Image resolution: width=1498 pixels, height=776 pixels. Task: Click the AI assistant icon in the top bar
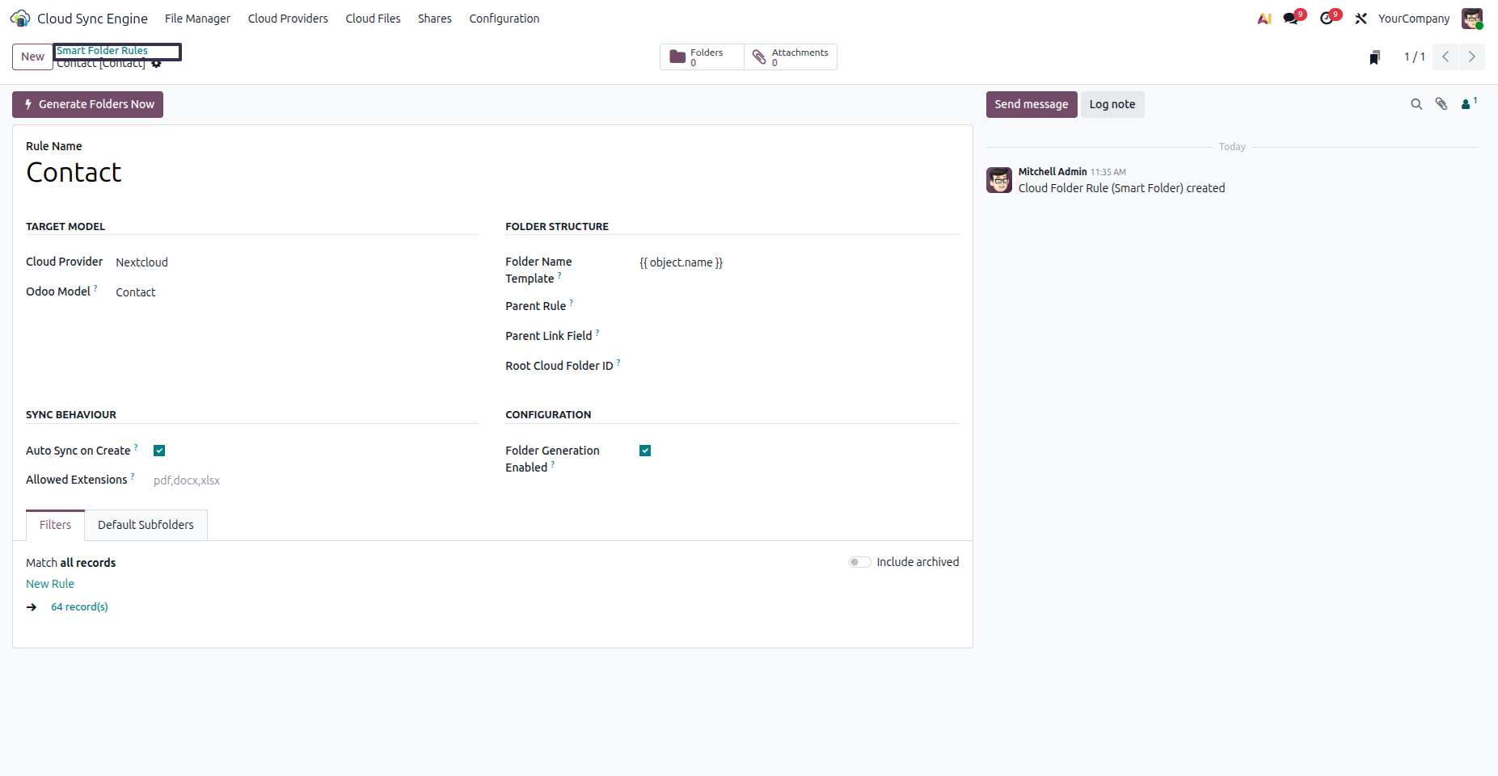coord(1264,19)
